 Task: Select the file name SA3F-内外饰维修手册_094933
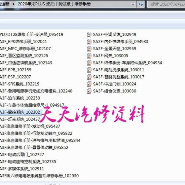(121, 42)
